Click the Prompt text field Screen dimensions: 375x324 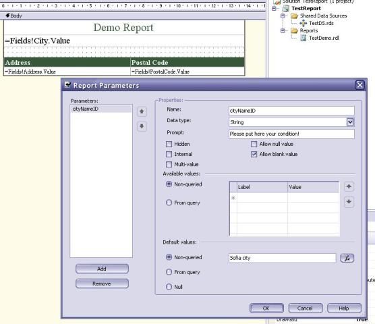pyautogui.click(x=291, y=134)
